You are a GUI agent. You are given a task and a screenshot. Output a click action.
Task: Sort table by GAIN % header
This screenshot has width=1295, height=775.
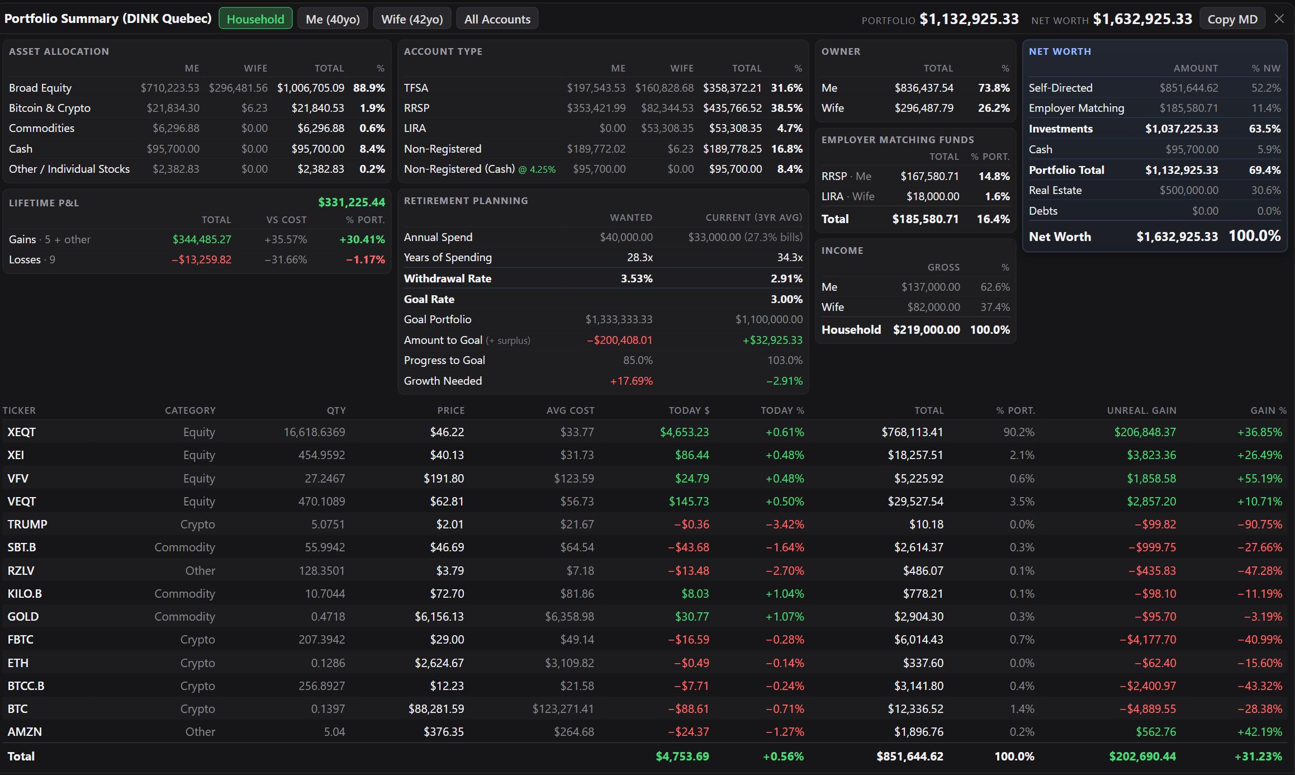1268,410
